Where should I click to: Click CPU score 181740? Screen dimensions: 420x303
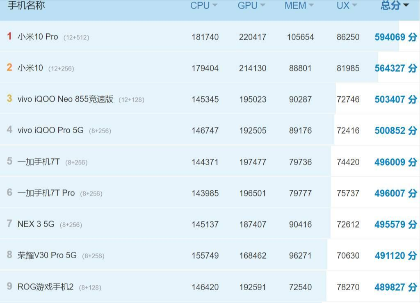[x=205, y=37]
